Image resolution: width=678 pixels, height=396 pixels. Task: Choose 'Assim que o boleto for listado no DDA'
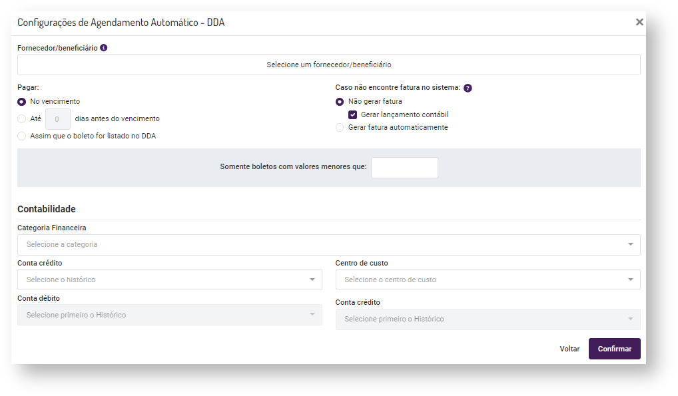point(22,136)
